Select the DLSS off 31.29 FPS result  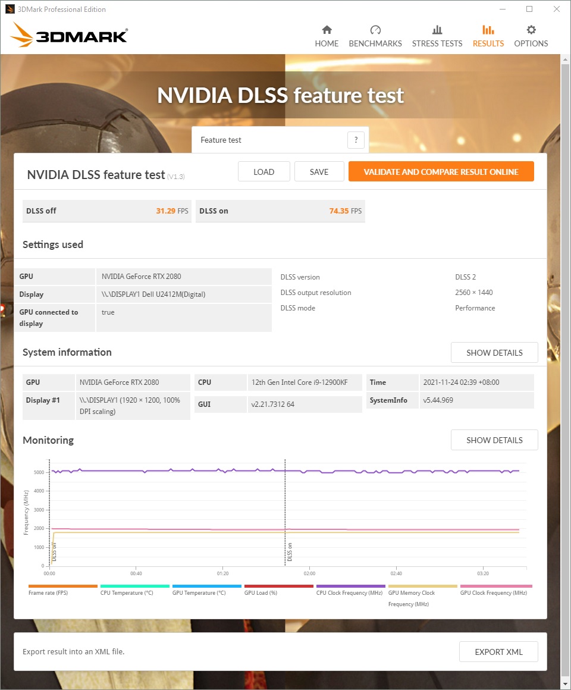pos(107,211)
